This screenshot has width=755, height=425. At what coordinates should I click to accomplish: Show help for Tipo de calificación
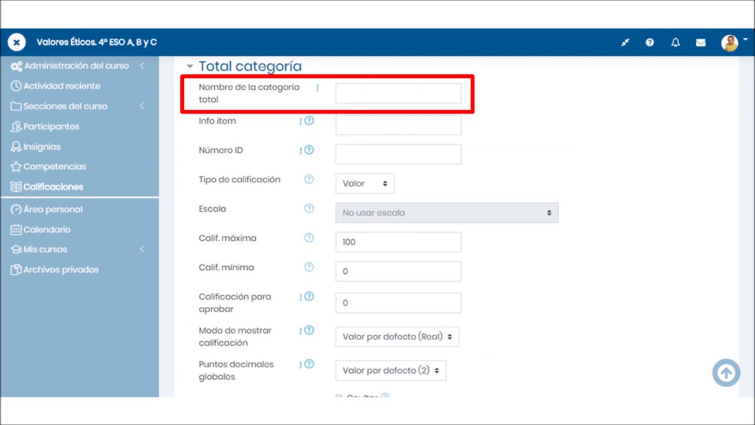309,179
